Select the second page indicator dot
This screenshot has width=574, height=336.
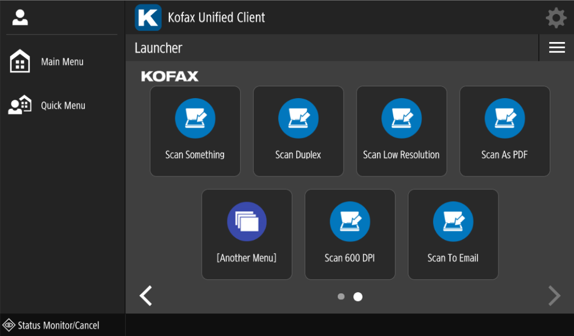point(358,297)
